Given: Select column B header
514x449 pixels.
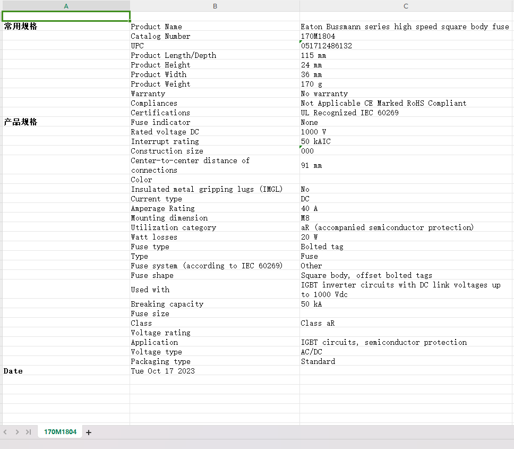Looking at the screenshot, I should click(x=215, y=6).
